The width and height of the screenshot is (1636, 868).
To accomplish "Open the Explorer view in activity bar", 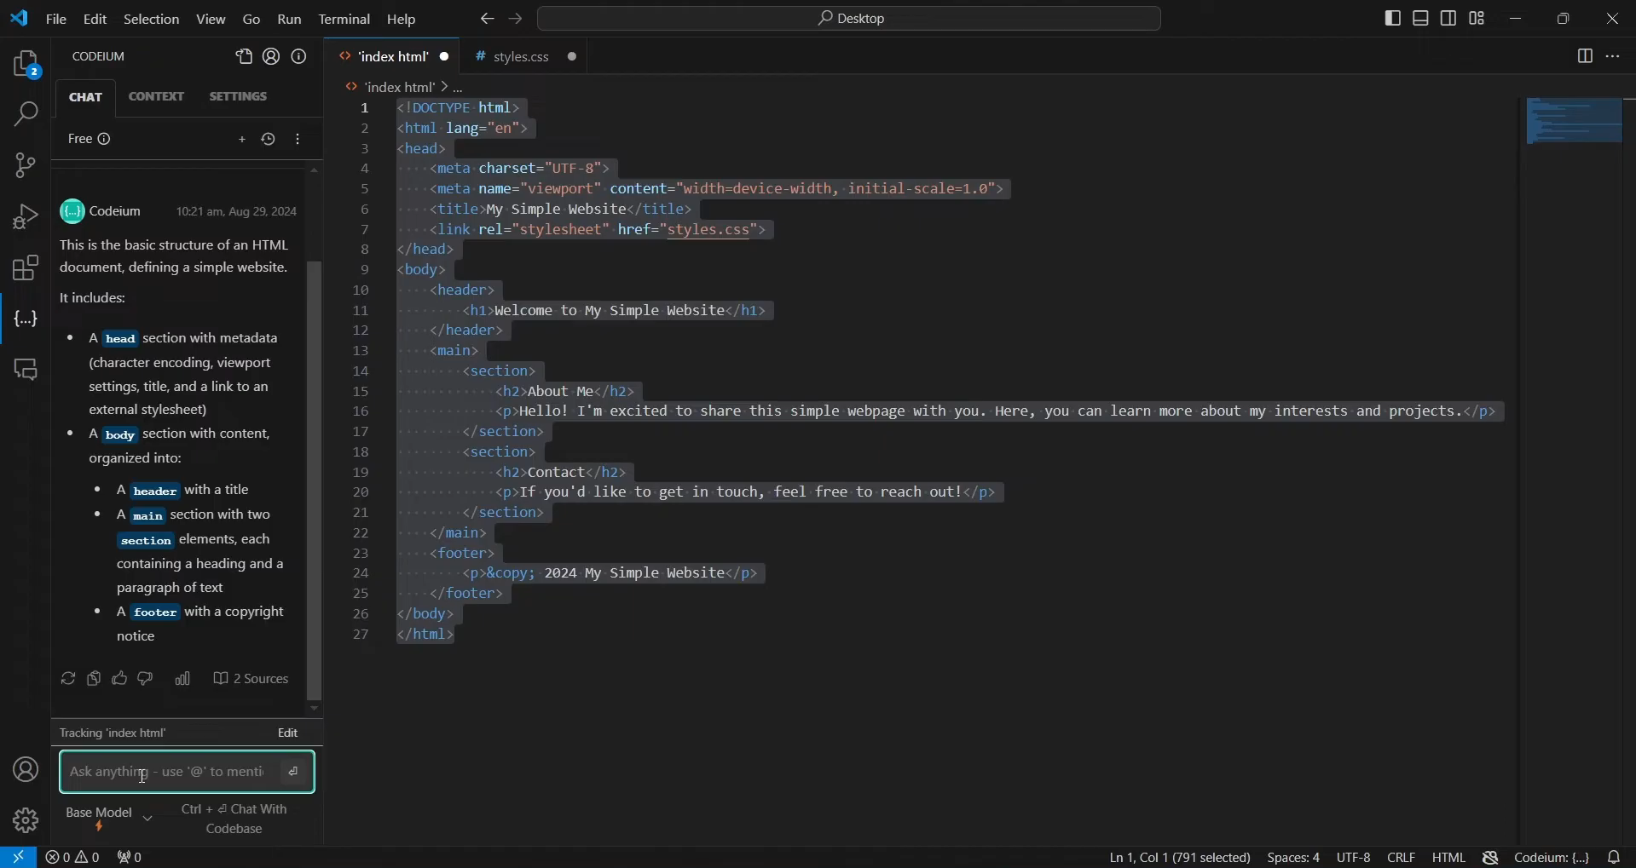I will 26,65.
